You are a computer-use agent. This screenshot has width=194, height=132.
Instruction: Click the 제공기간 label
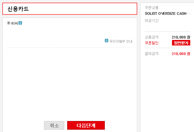(x=152, y=21)
